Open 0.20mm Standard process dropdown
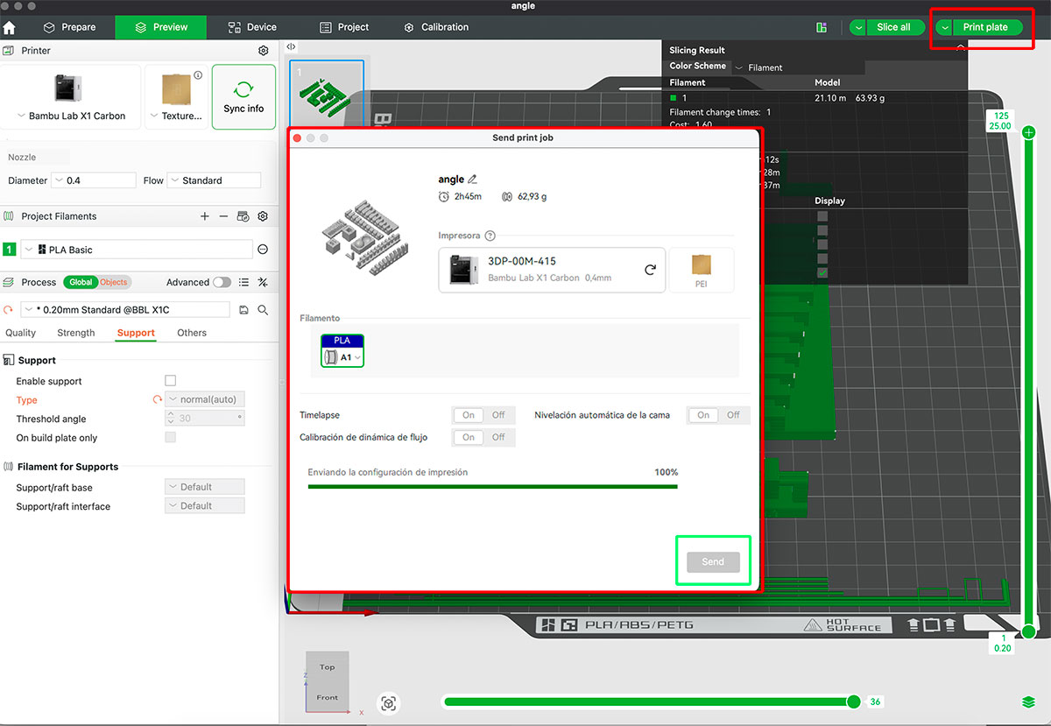Viewport: 1051px width, 726px height. click(x=125, y=310)
